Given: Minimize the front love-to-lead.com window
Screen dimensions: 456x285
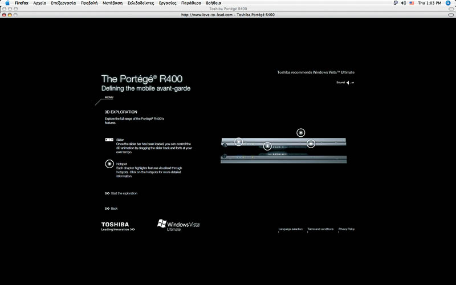Looking at the screenshot, I should pyautogui.click(x=10, y=15).
